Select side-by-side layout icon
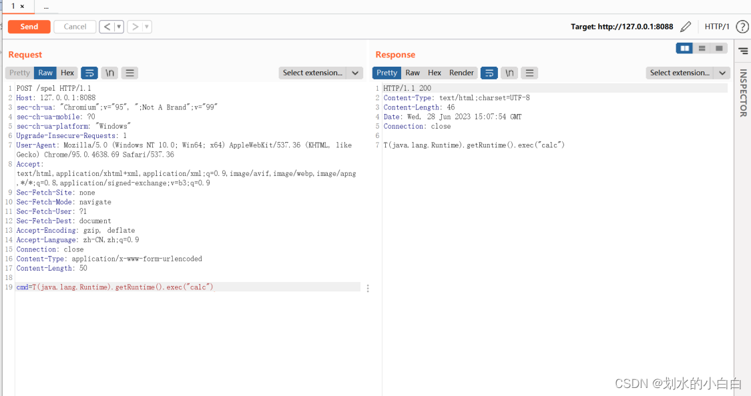This screenshot has height=396, width=751. click(x=684, y=48)
